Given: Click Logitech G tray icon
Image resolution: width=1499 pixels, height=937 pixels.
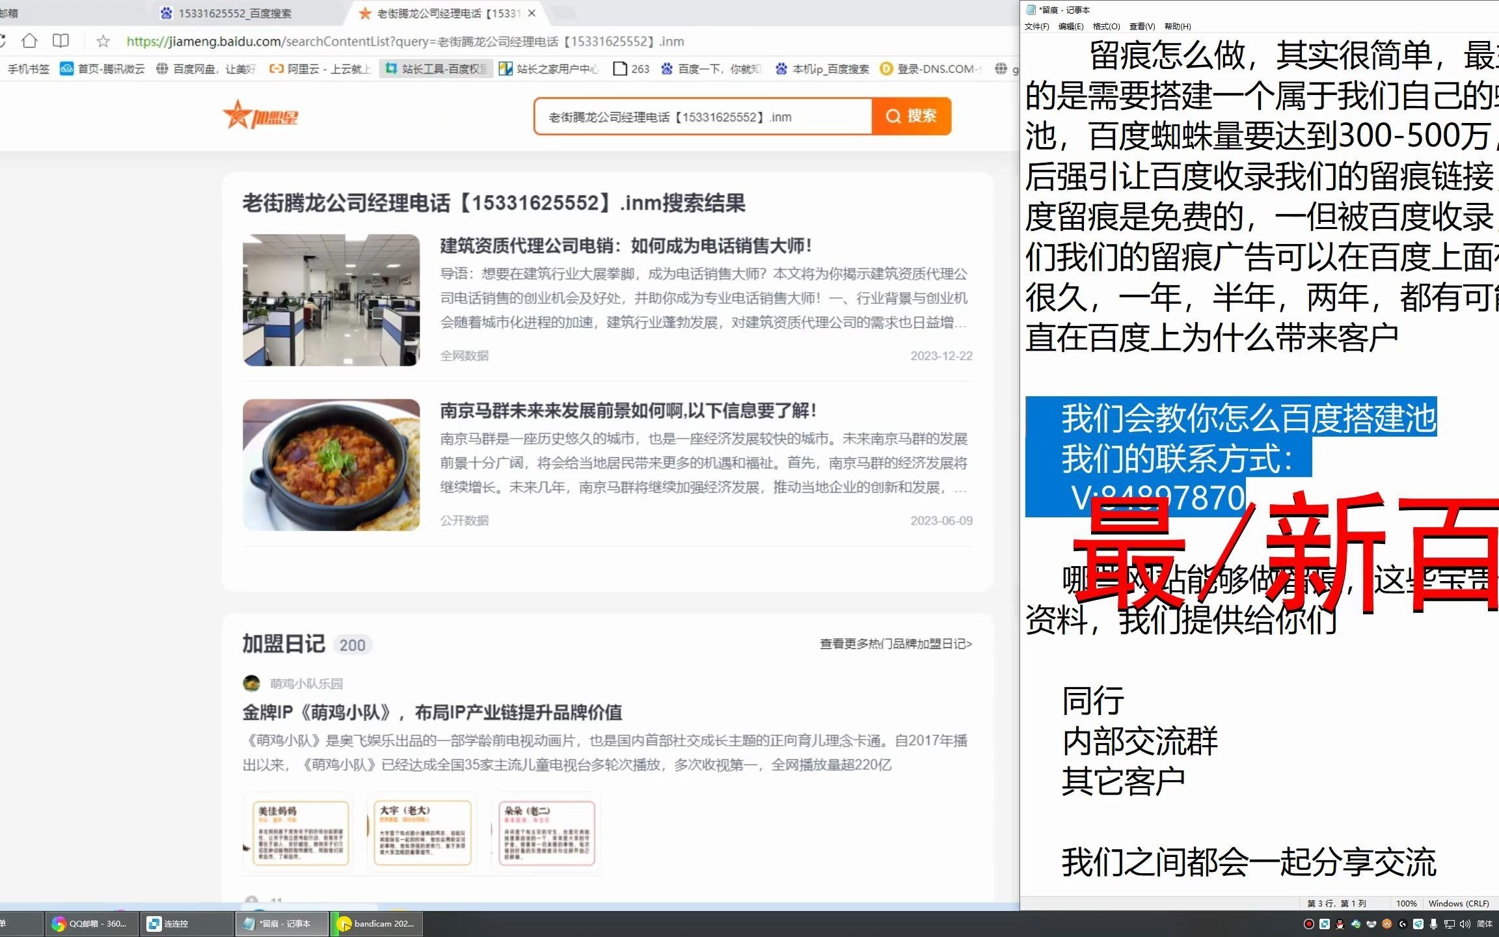Looking at the screenshot, I should 1403,924.
